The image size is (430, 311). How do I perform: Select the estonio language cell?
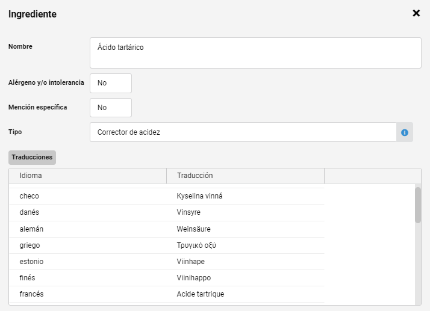(x=88, y=262)
